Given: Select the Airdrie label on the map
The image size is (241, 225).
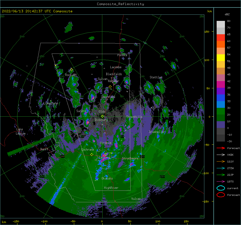Looking at the screenshot, I should click(106, 143).
